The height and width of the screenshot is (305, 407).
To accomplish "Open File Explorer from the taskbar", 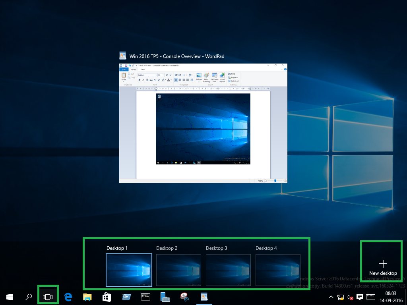I will 87,297.
